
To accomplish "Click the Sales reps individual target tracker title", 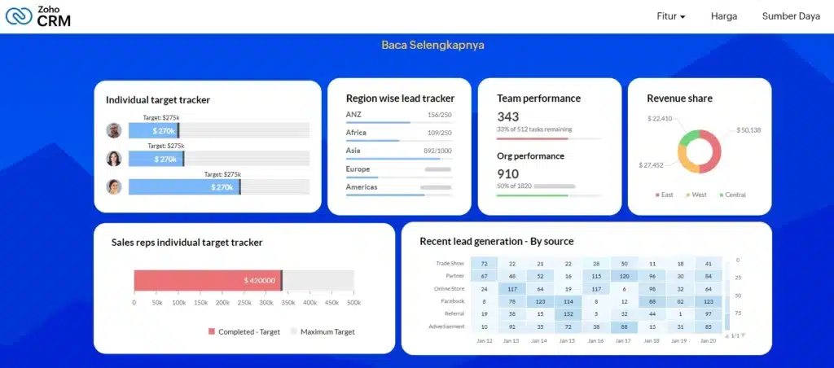I will 187,243.
